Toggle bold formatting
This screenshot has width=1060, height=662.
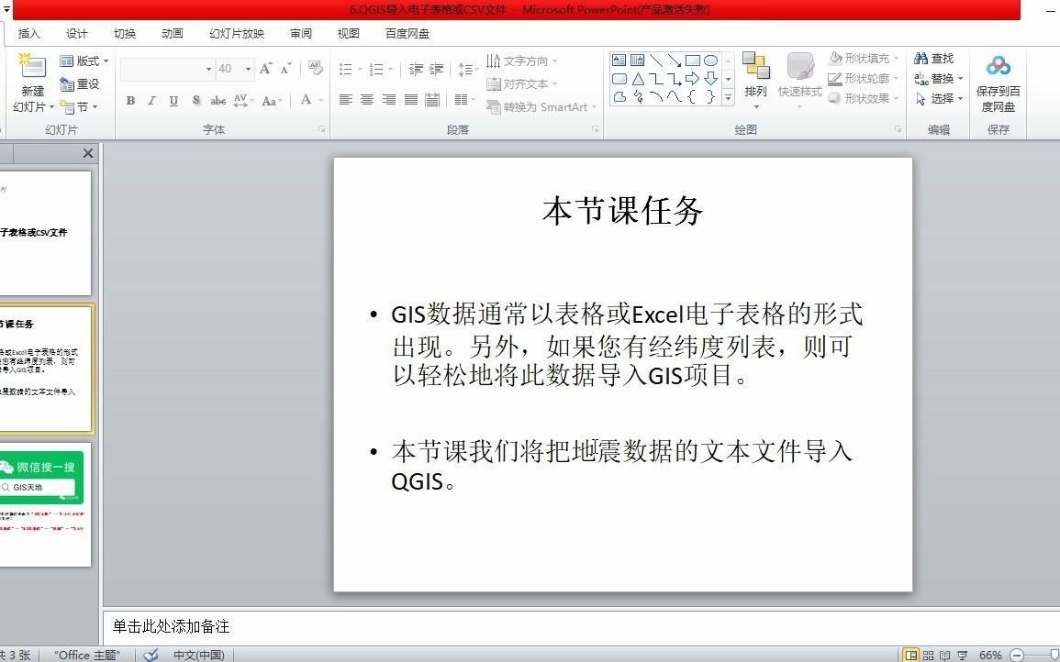click(x=130, y=101)
